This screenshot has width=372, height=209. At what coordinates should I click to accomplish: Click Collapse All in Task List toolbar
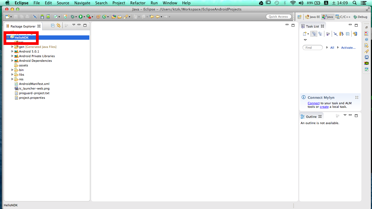348,34
